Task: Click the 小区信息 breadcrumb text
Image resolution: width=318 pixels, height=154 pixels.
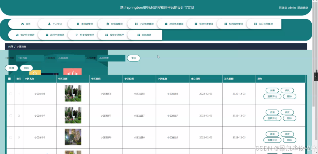Action: pos(22,47)
